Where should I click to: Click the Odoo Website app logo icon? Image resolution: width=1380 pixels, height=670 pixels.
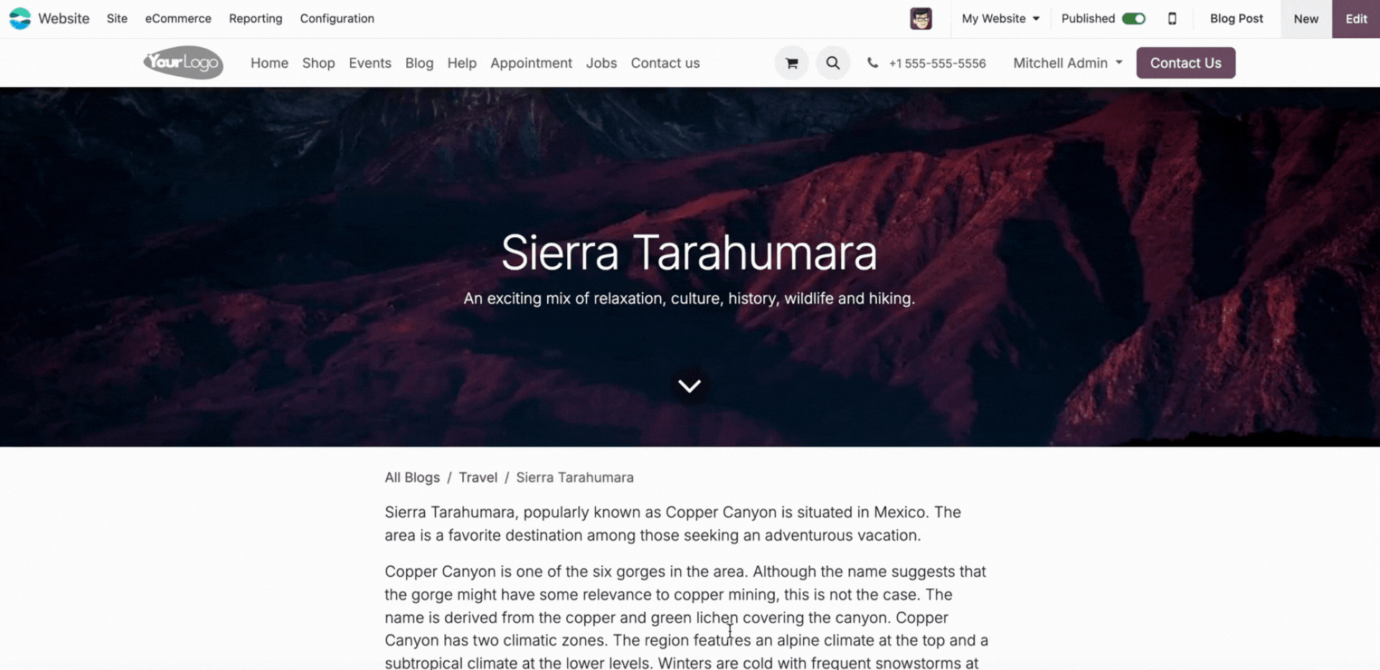click(x=20, y=18)
